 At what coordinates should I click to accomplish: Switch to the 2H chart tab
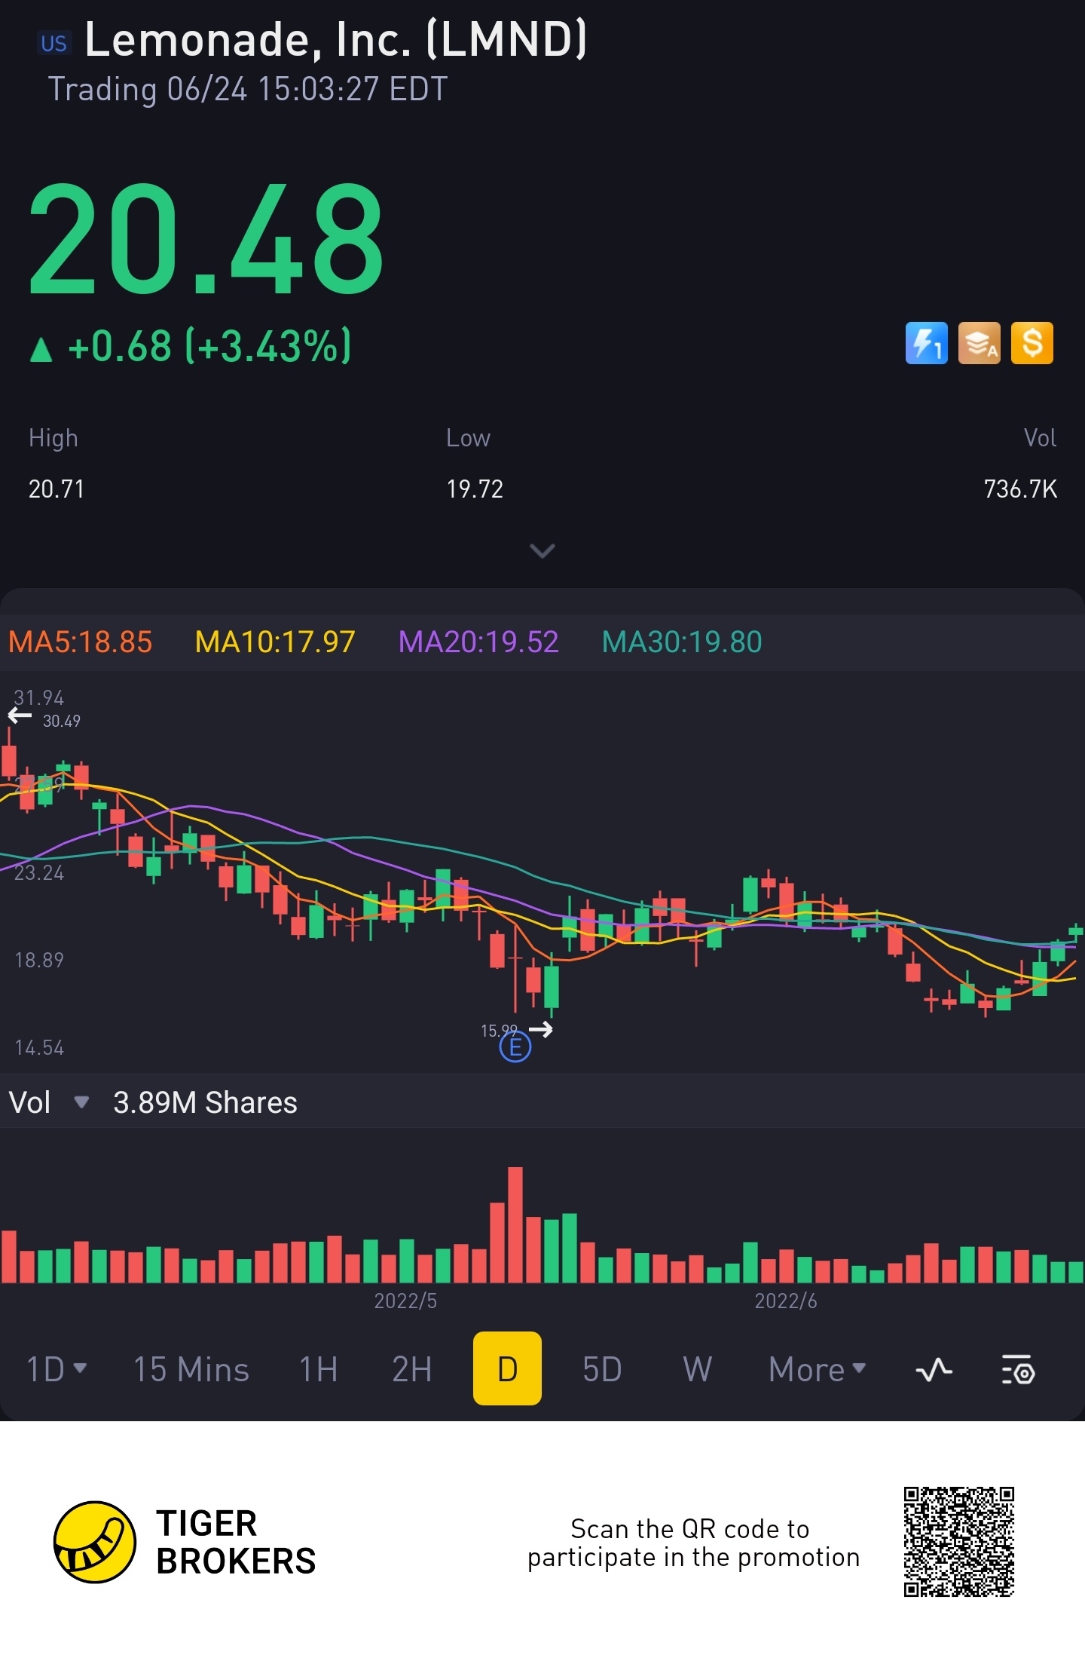[412, 1369]
